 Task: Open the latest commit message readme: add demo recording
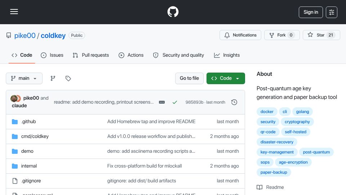[x=104, y=102]
